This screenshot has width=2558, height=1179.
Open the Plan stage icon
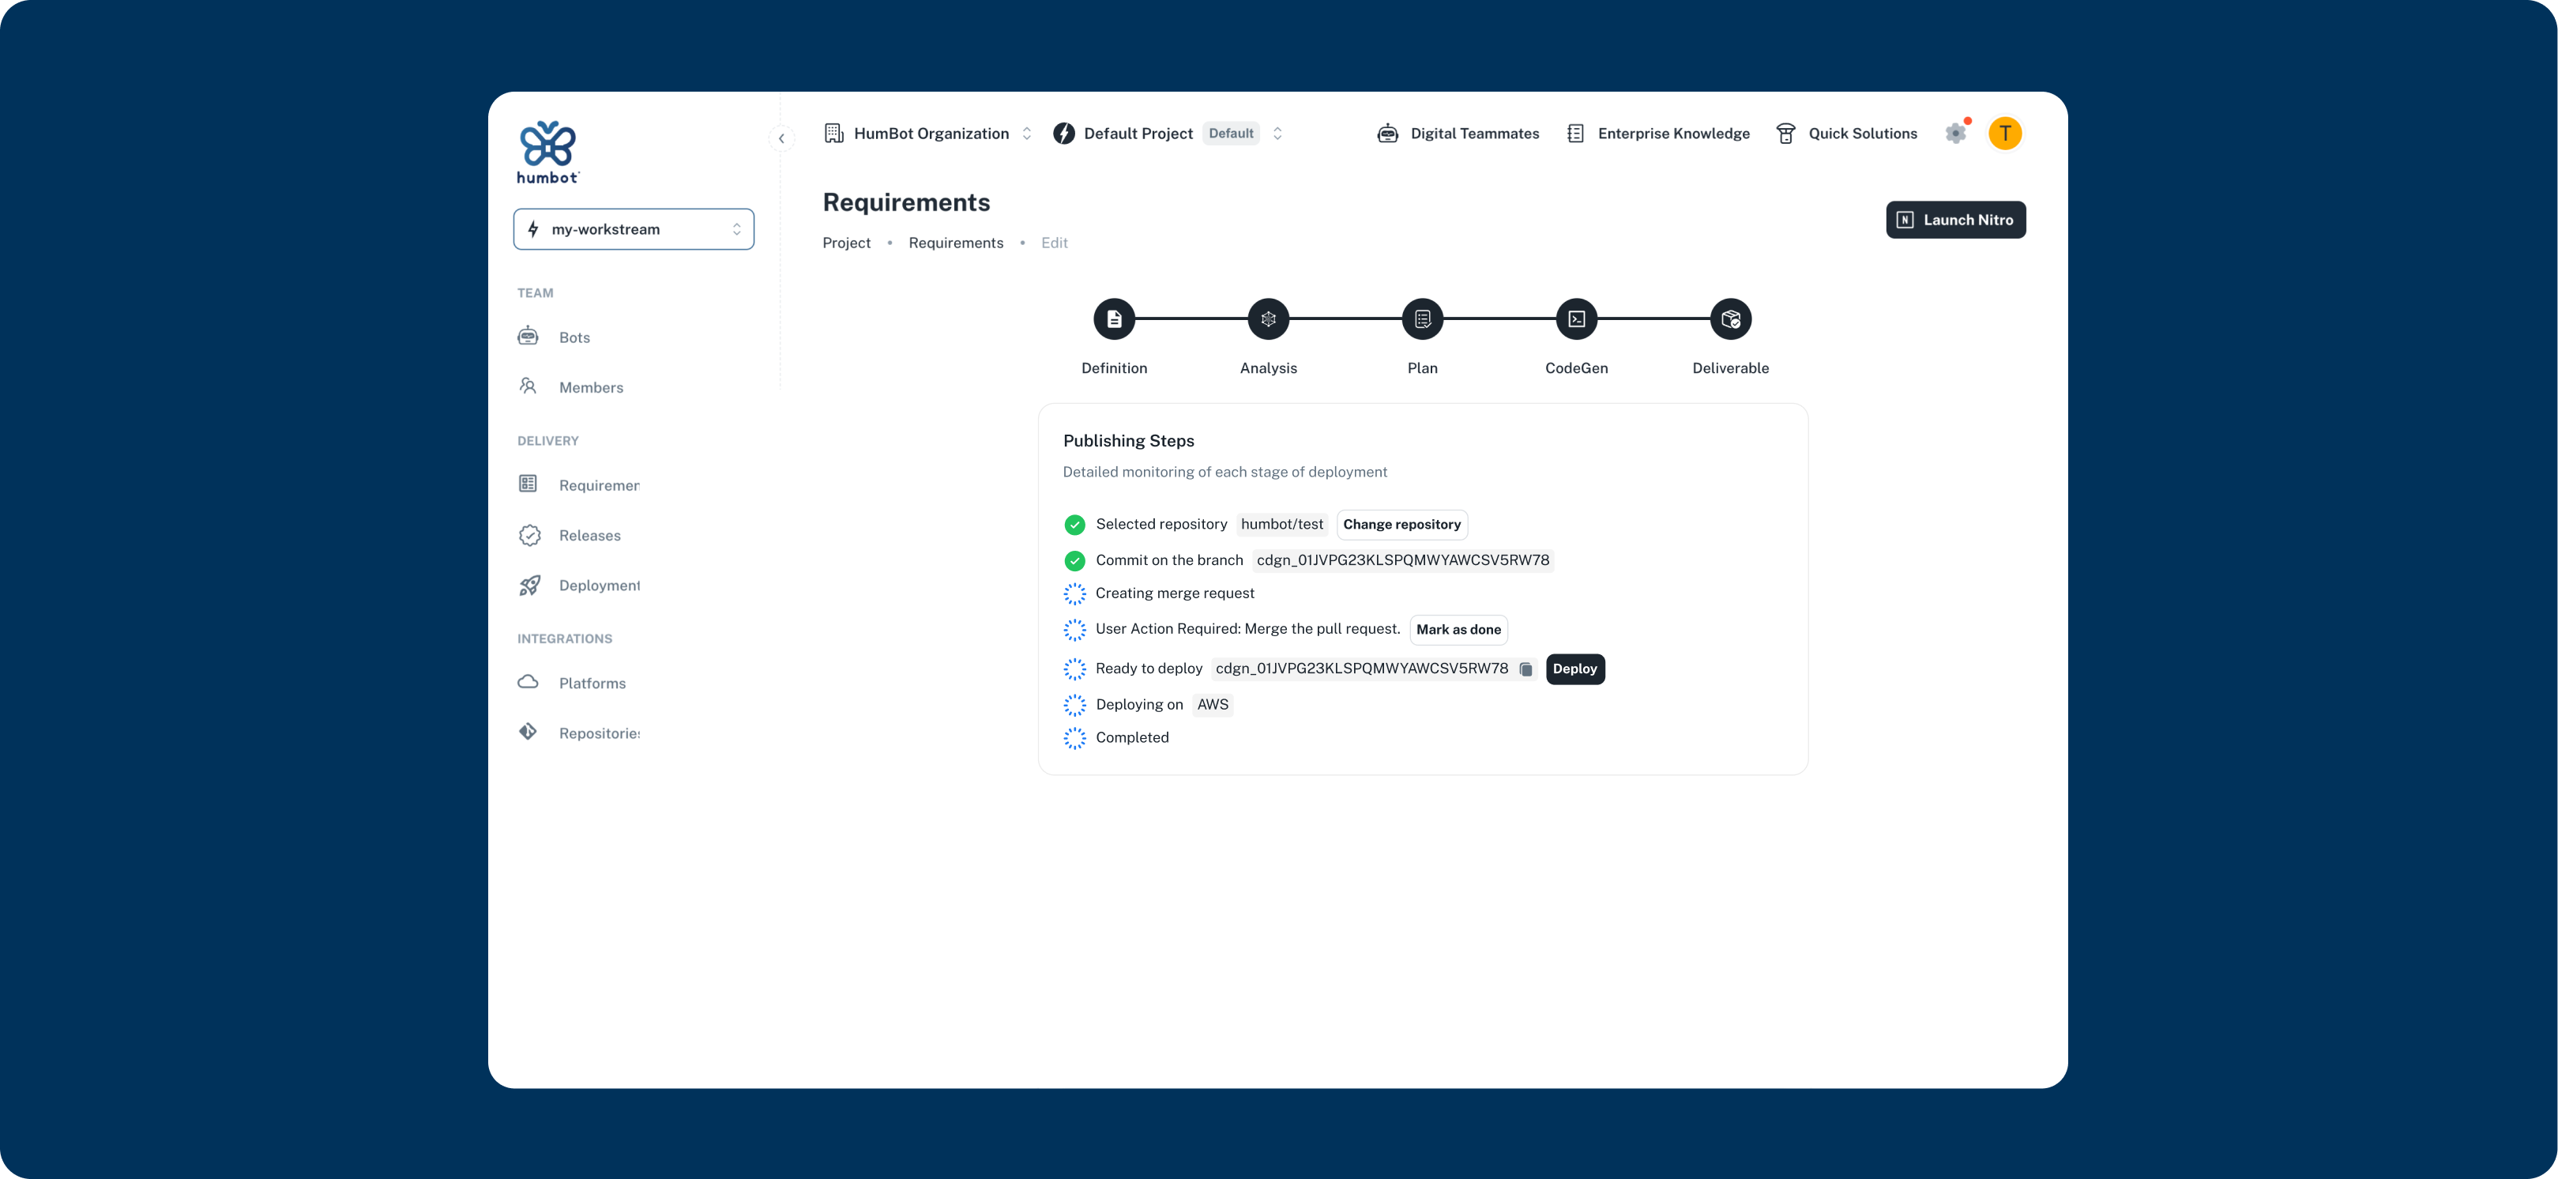pos(1422,318)
